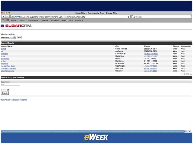Click the browser Forward arrow button

click(x=7, y=17)
